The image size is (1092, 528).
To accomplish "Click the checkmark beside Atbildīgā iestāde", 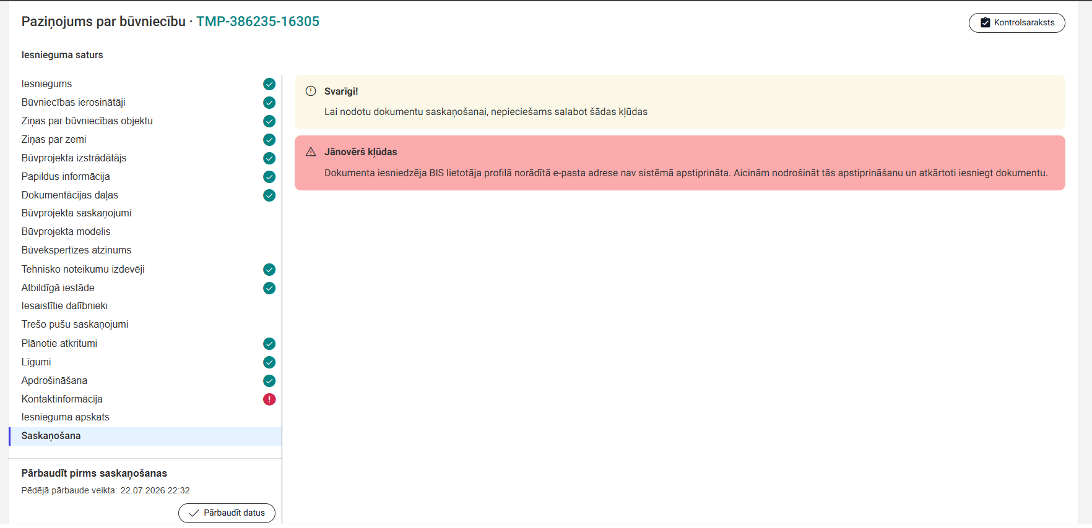I will (269, 288).
